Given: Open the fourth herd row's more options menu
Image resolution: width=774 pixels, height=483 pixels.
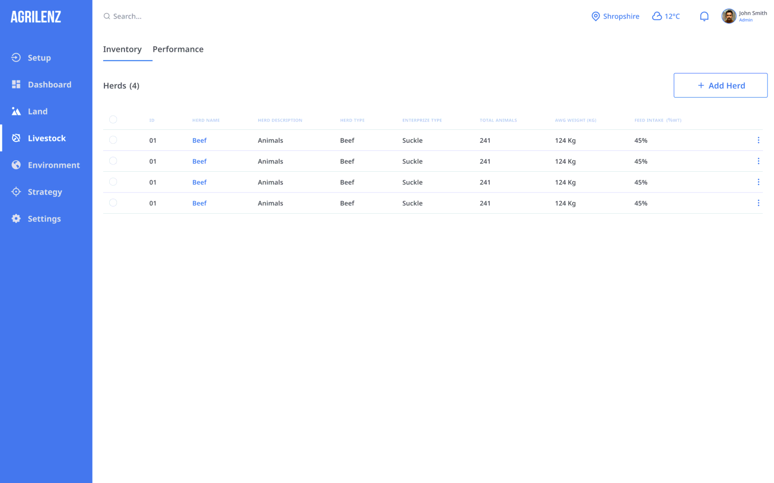Looking at the screenshot, I should click(758, 203).
